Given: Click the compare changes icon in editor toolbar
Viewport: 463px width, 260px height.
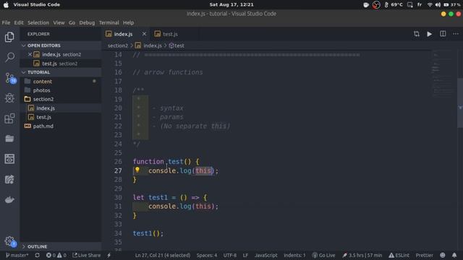Looking at the screenshot, I should coord(417,34).
